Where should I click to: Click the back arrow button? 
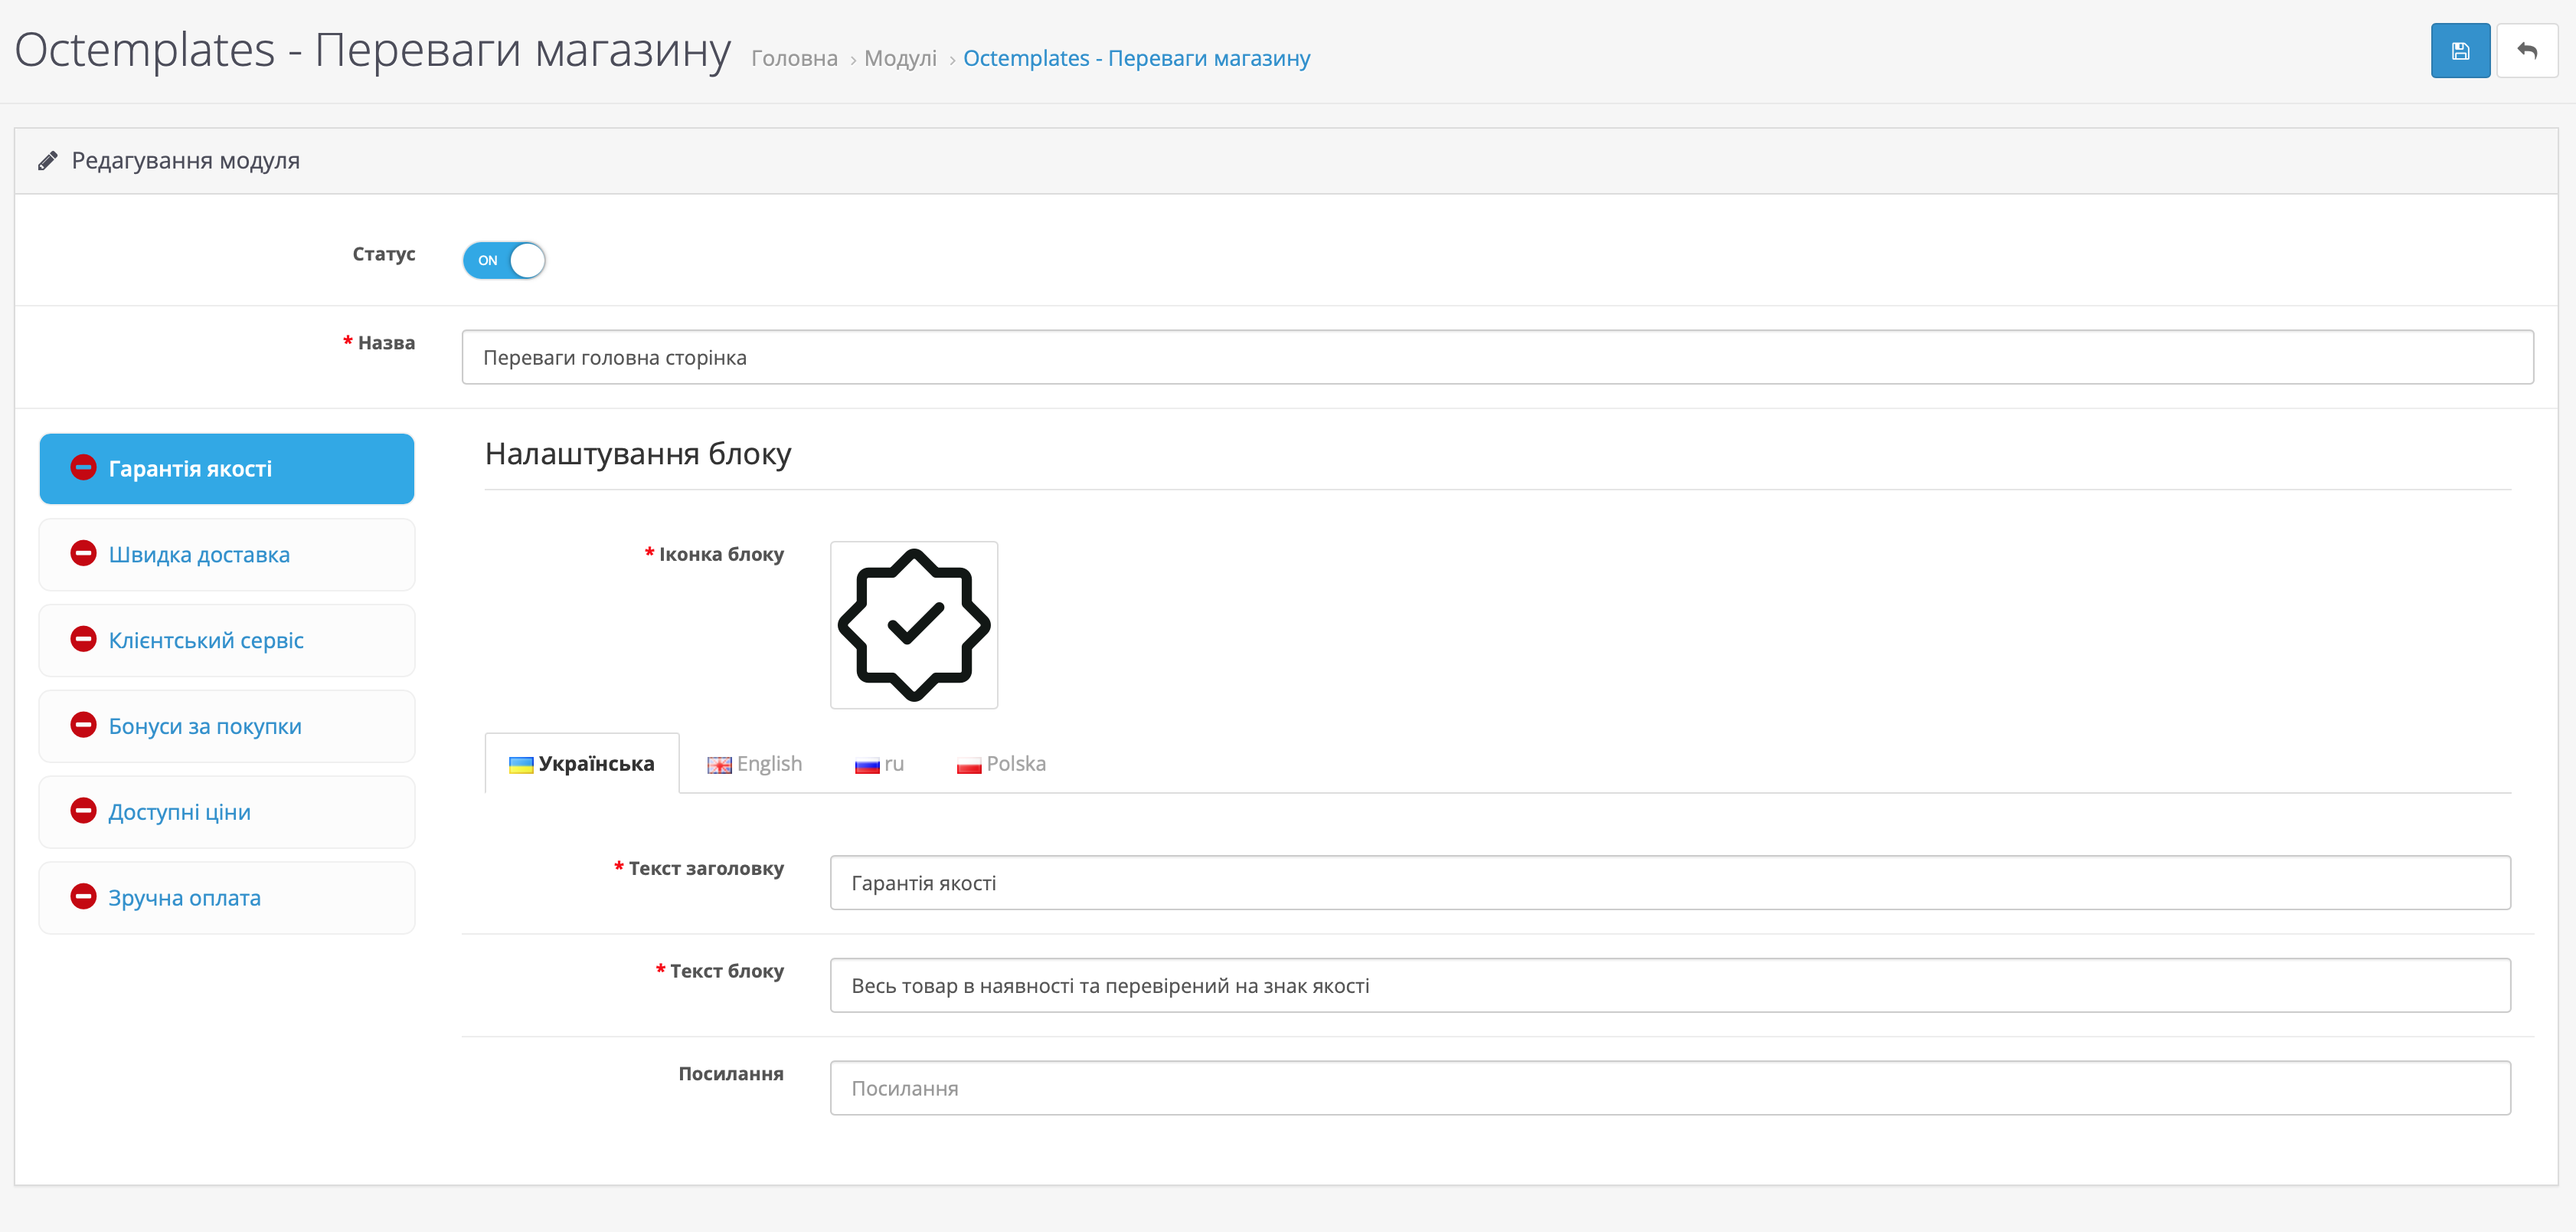pyautogui.click(x=2526, y=51)
